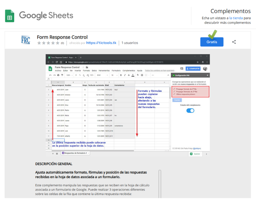
Task: Open the Insertar menu
Action: coord(78,71)
